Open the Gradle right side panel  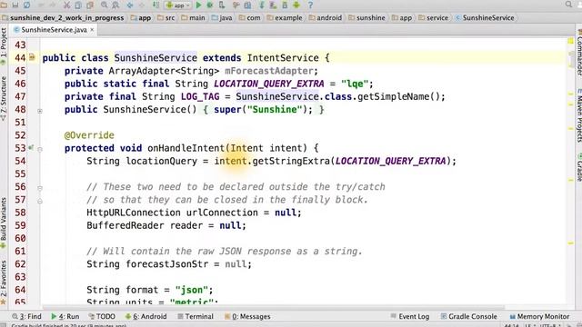click(579, 167)
